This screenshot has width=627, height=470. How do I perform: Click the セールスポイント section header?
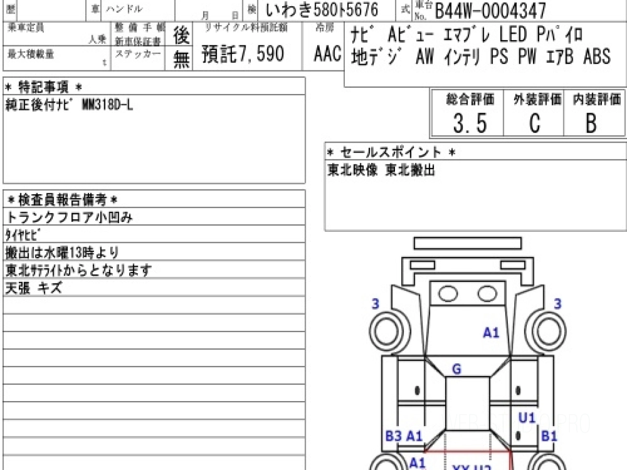point(391,152)
